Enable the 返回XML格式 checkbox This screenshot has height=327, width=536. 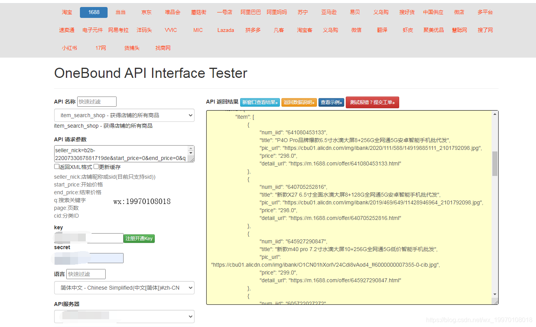click(x=57, y=167)
